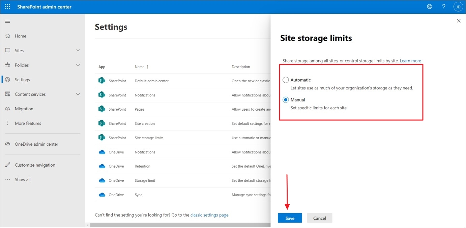The image size is (466, 228).
Task: Click the Description column header
Action: click(241, 67)
